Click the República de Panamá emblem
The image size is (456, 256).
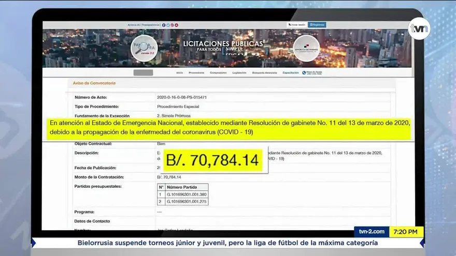pyautogui.click(x=306, y=48)
